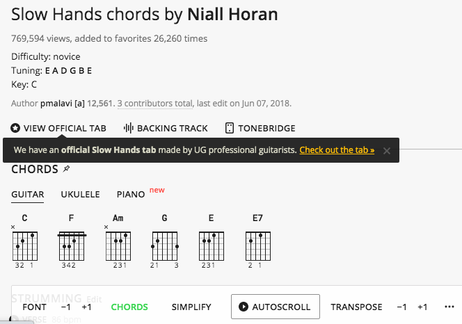462x324 pixels.
Task: Expand the 3 contributors total list
Action: point(154,104)
